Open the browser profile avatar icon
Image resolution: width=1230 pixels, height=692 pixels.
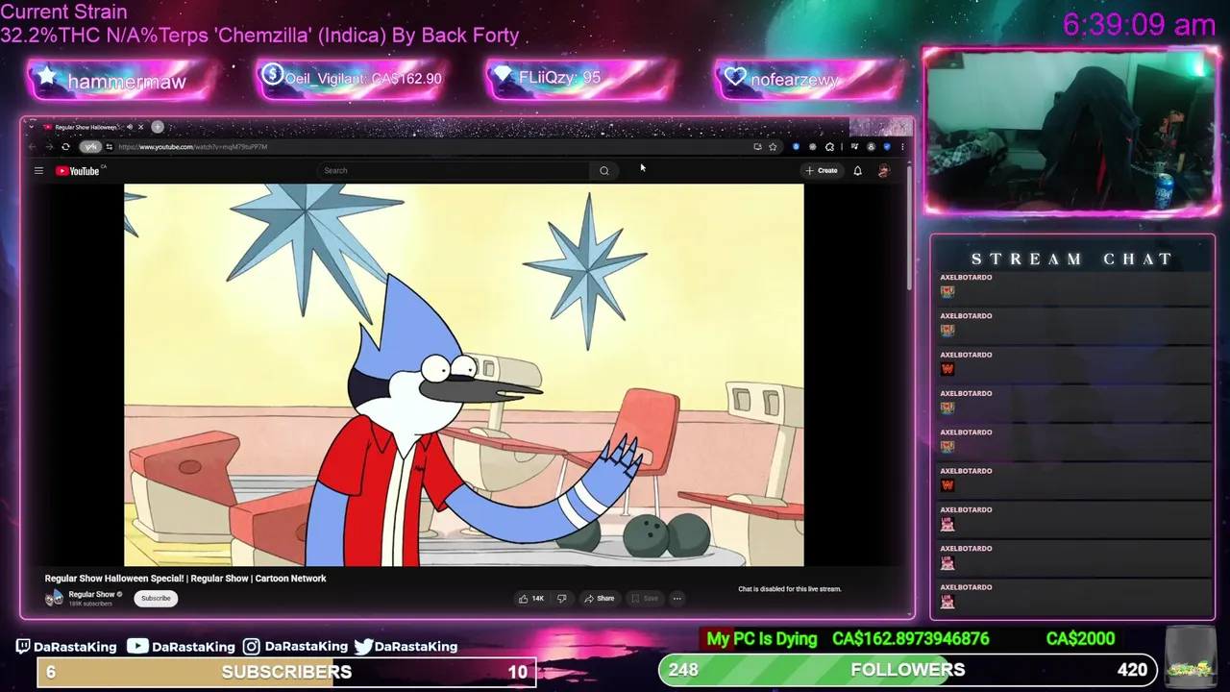pos(871,147)
